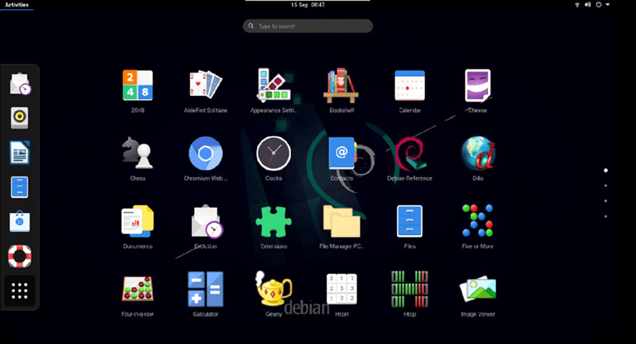The width and height of the screenshot is (636, 344).
Task: Open the Documents app
Action: tap(138, 221)
